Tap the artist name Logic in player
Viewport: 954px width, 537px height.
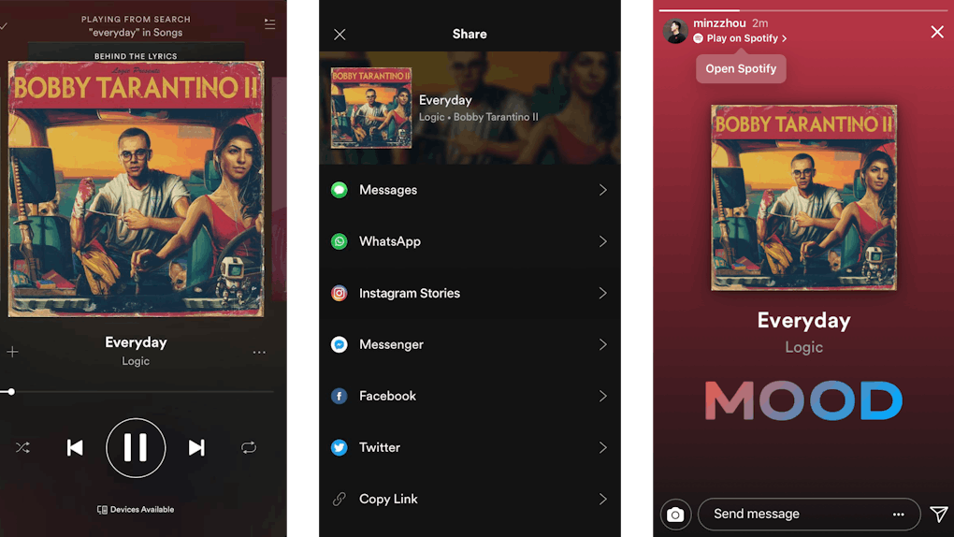point(136,361)
